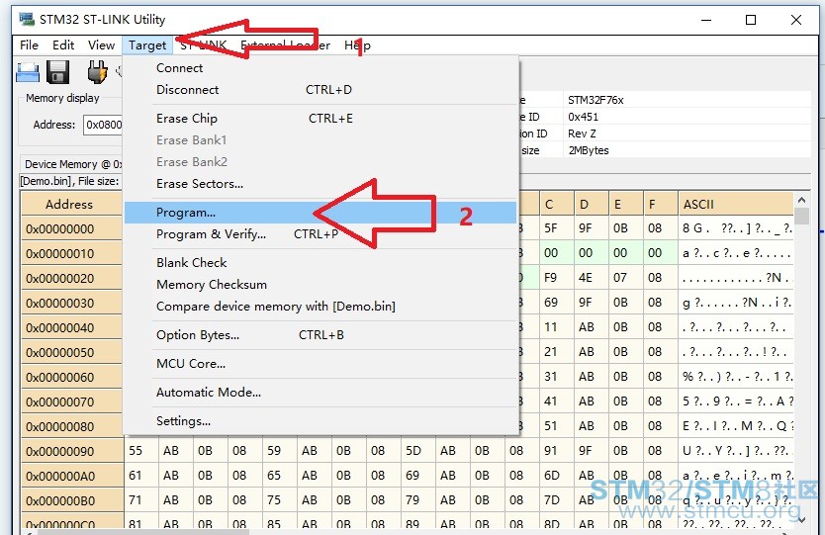825x535 pixels.
Task: Open the Edit menu
Action: click(x=63, y=45)
